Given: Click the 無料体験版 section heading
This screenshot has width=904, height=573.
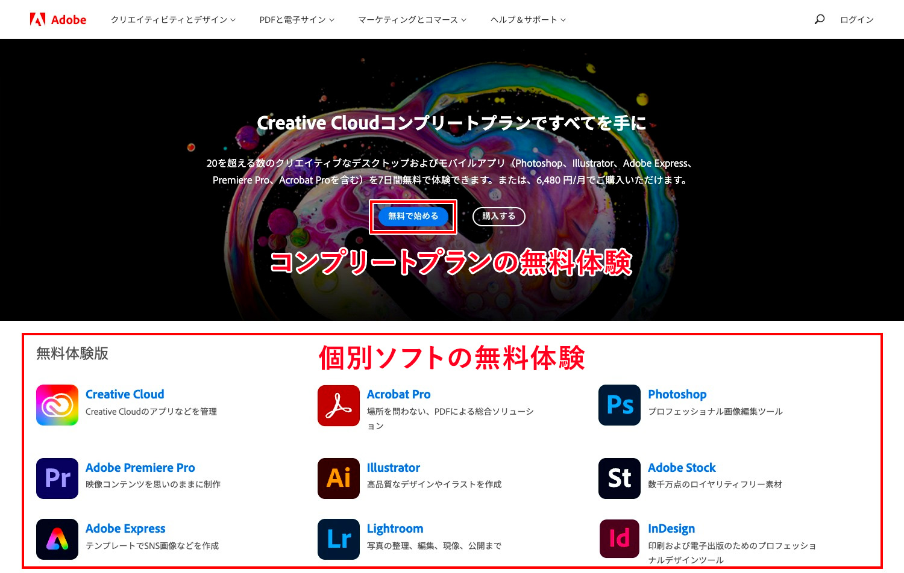Looking at the screenshot, I should point(72,353).
